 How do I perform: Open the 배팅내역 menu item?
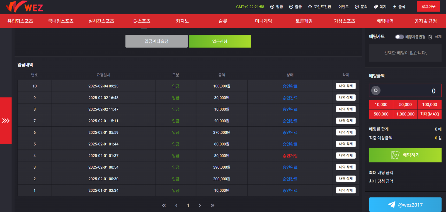[x=385, y=21]
